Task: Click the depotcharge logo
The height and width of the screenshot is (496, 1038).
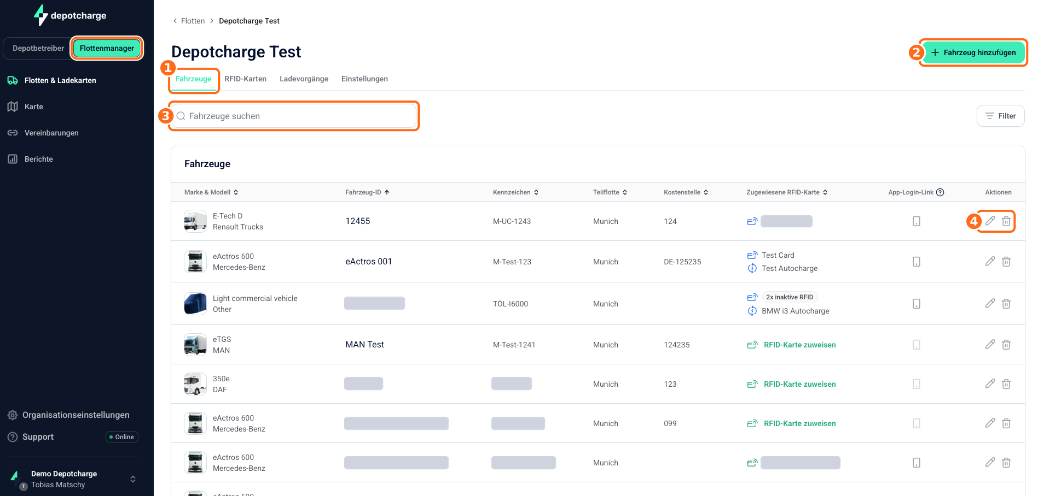Action: click(70, 15)
